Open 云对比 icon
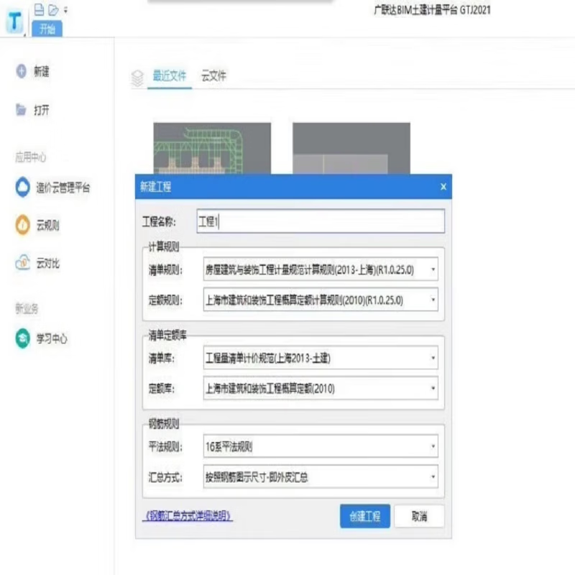Image resolution: width=575 pixels, height=575 pixels. (x=23, y=262)
